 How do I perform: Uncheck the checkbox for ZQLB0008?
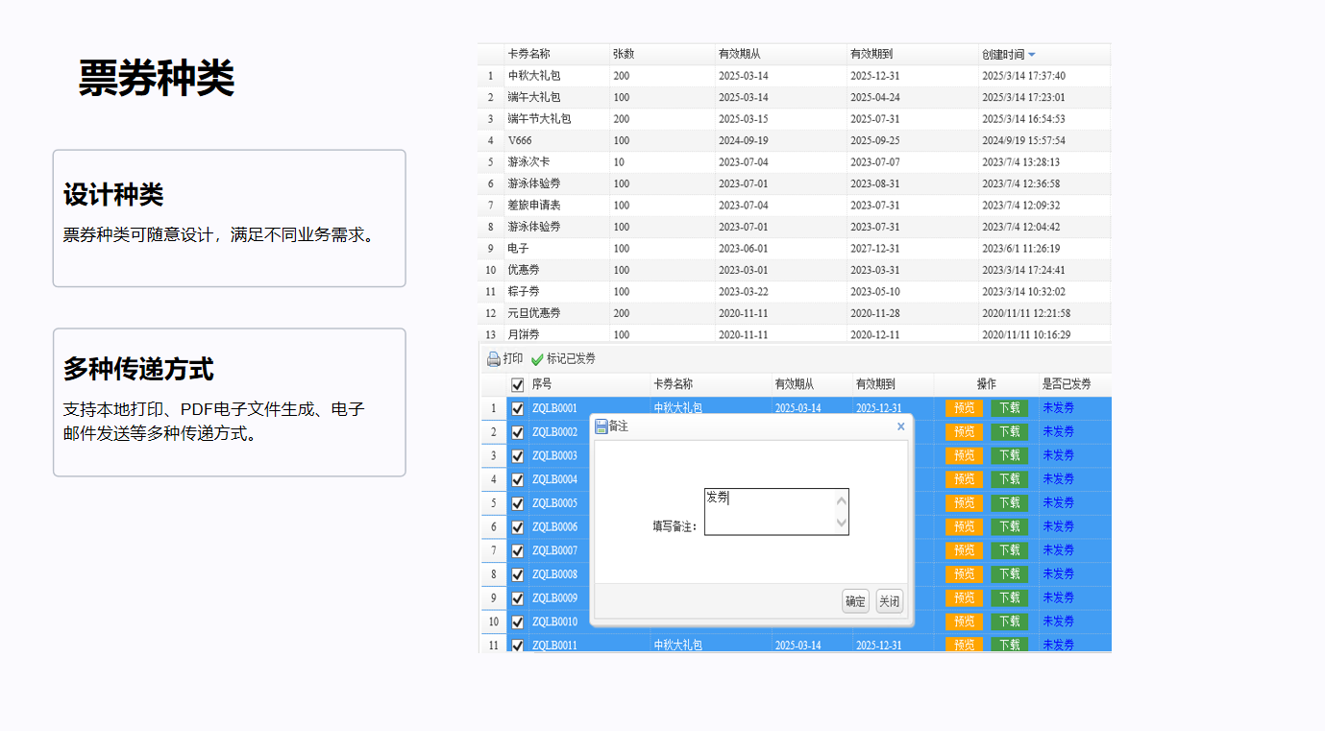[518, 574]
